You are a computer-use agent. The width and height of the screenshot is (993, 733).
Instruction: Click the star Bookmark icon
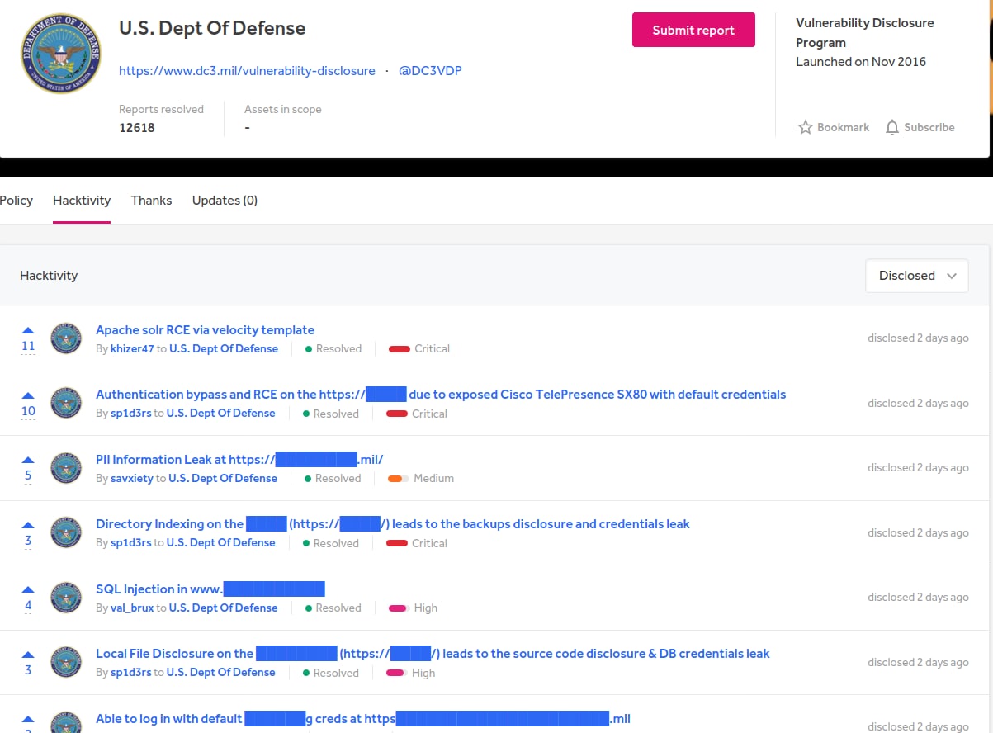(806, 127)
